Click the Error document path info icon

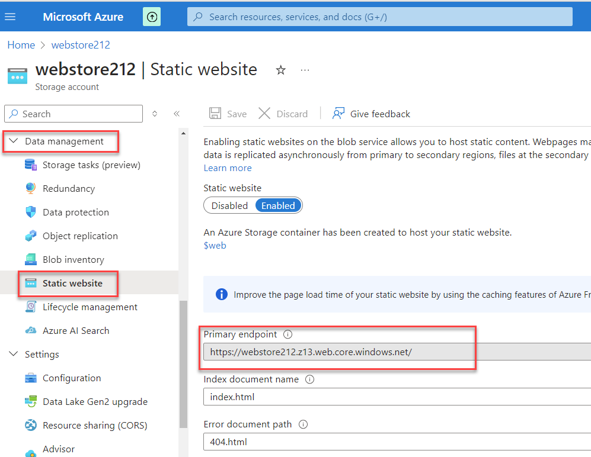pyautogui.click(x=304, y=424)
